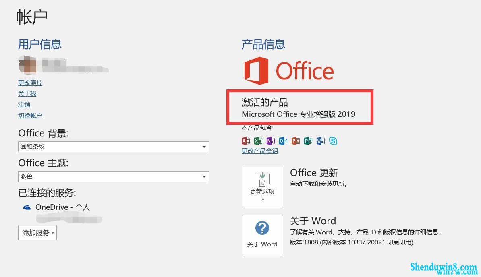Click the 自动下载和安装更新 text
This screenshot has width=481, height=277.
(x=319, y=184)
